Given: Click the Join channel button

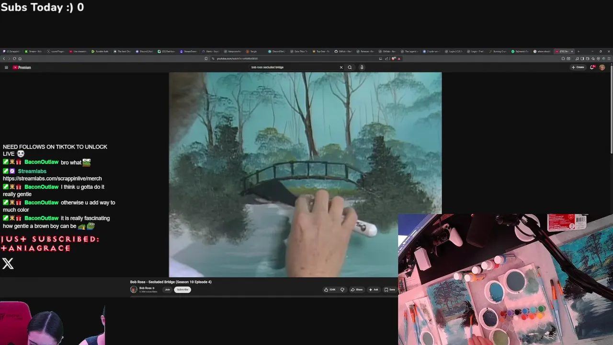Looking at the screenshot, I should click(167, 289).
